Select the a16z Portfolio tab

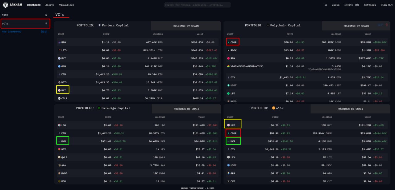[267, 108]
